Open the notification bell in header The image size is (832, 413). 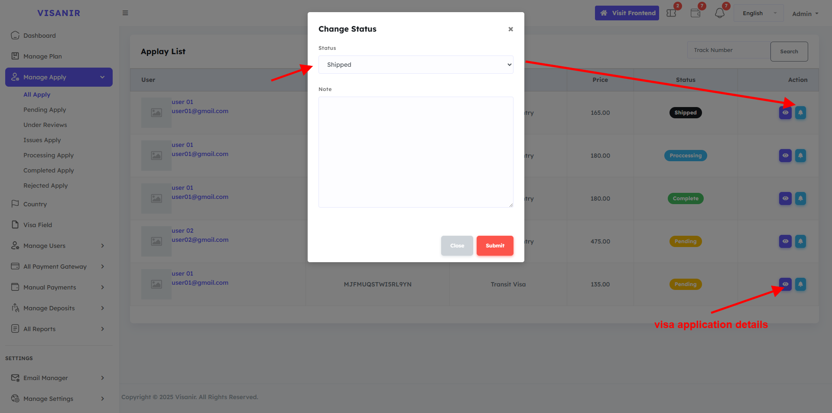[720, 13]
